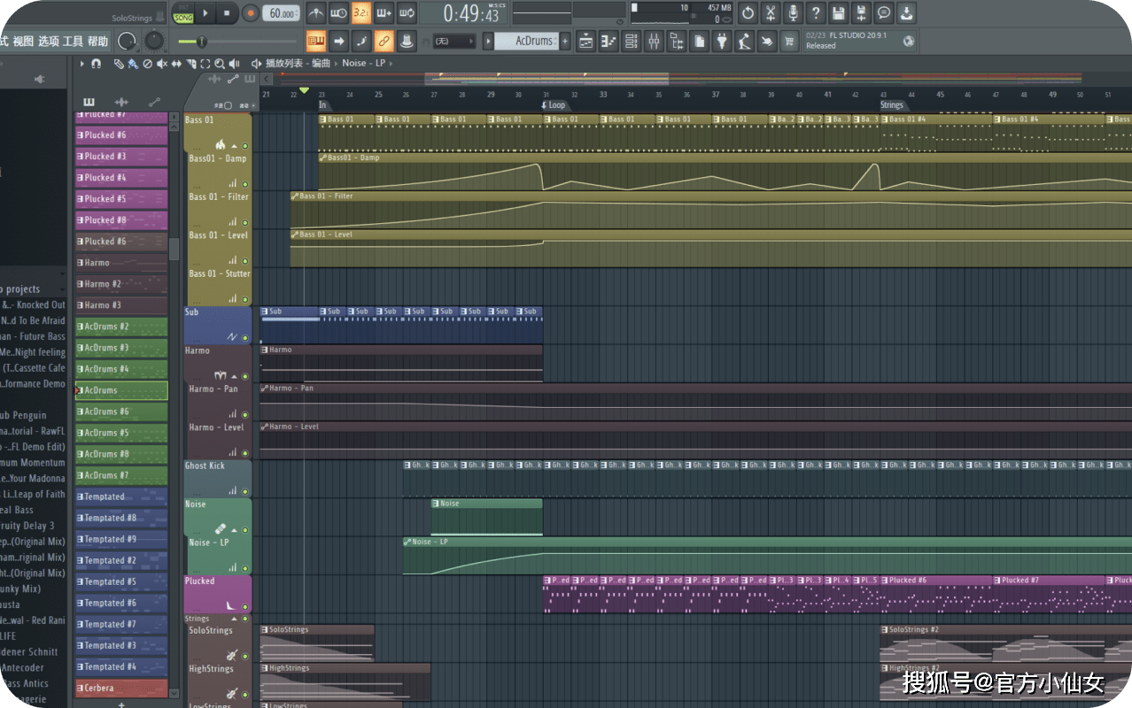Select the playlist Mute tool
1132x708 pixels.
pyautogui.click(x=161, y=64)
